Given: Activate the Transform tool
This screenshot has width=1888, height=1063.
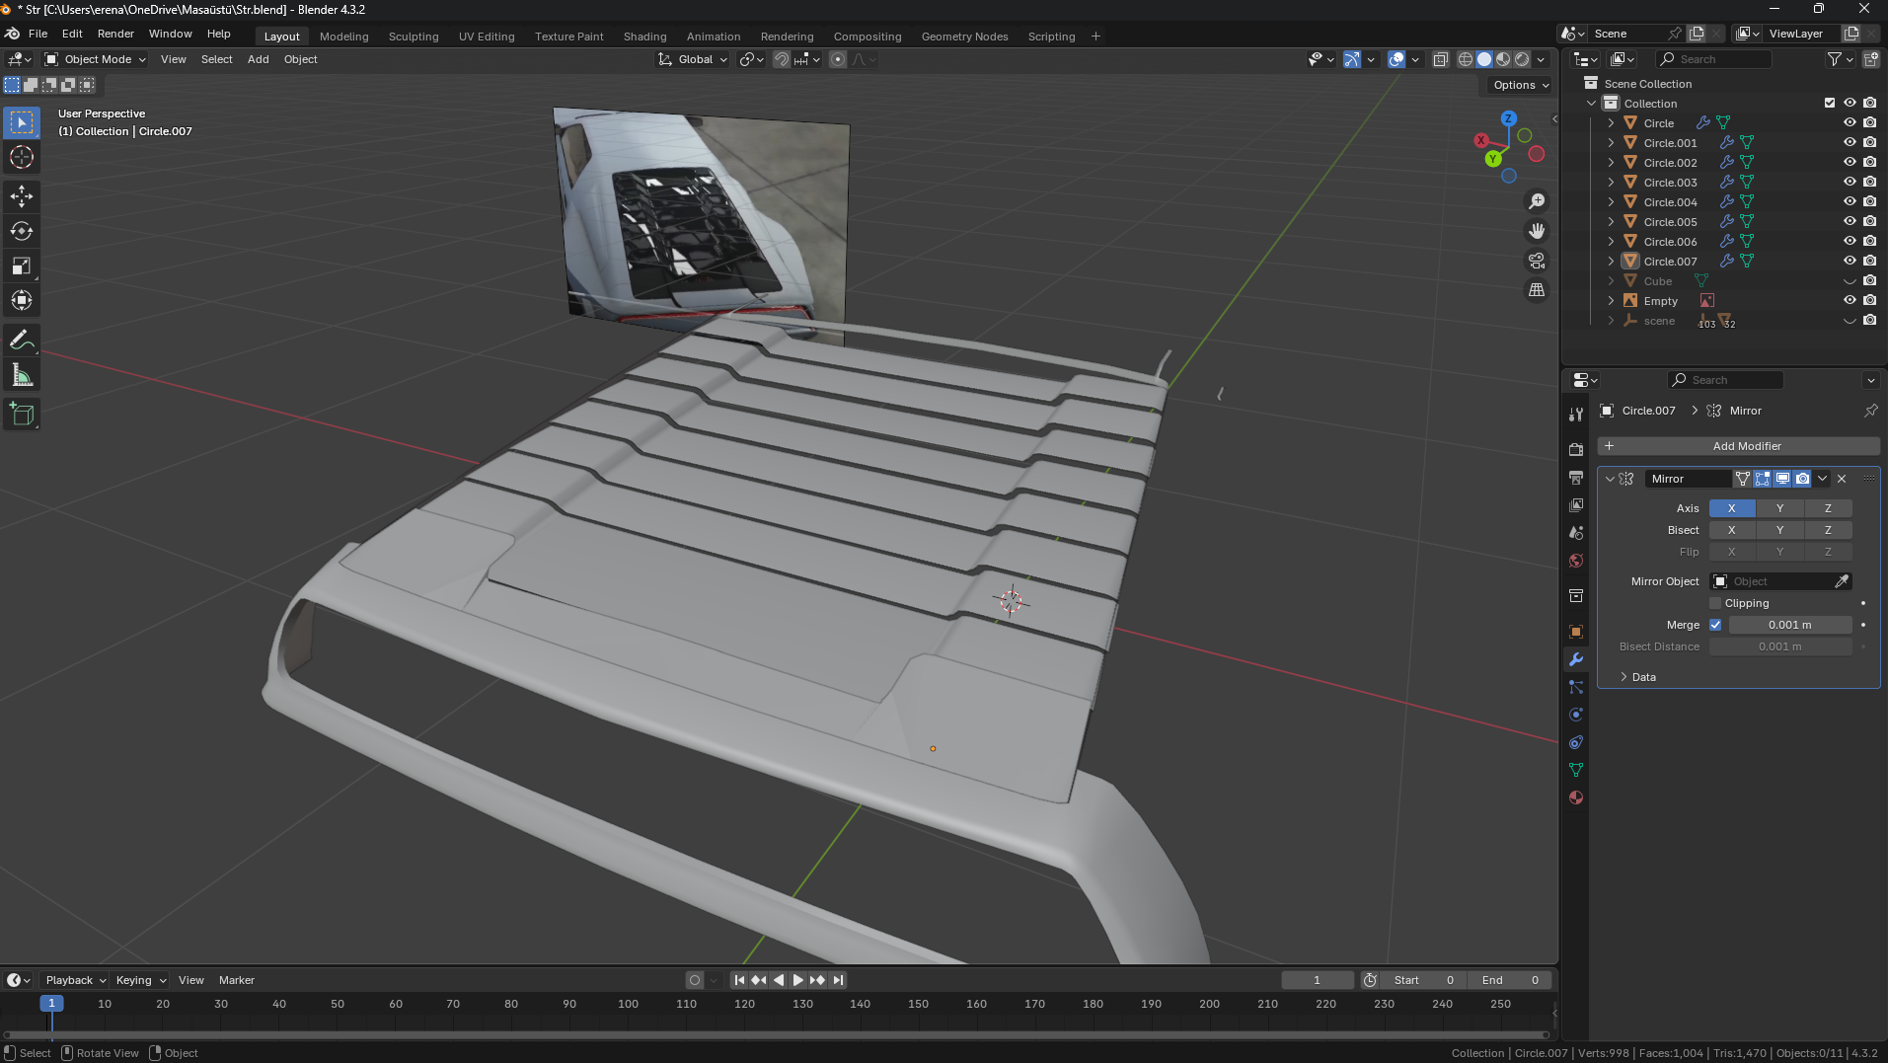Looking at the screenshot, I should tap(22, 300).
